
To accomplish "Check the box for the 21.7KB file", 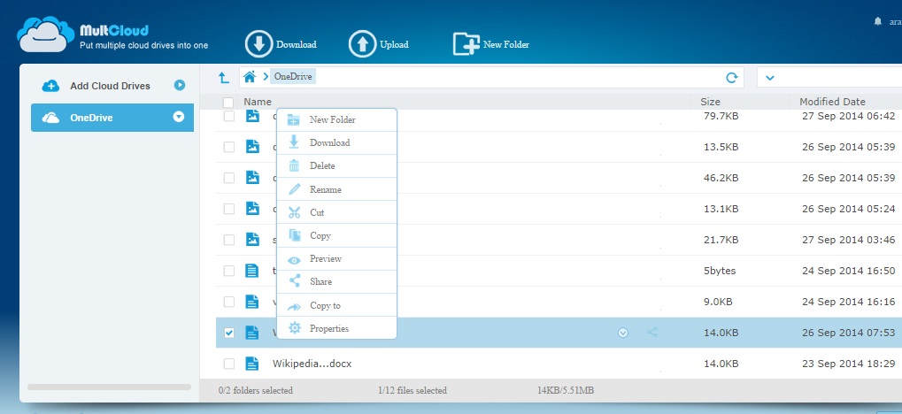I will tap(229, 239).
